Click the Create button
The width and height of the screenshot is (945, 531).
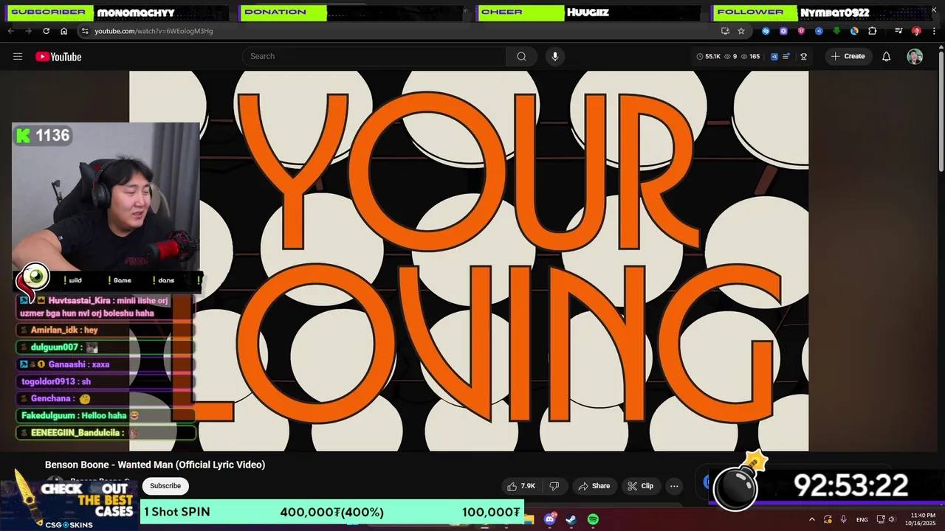848,57
